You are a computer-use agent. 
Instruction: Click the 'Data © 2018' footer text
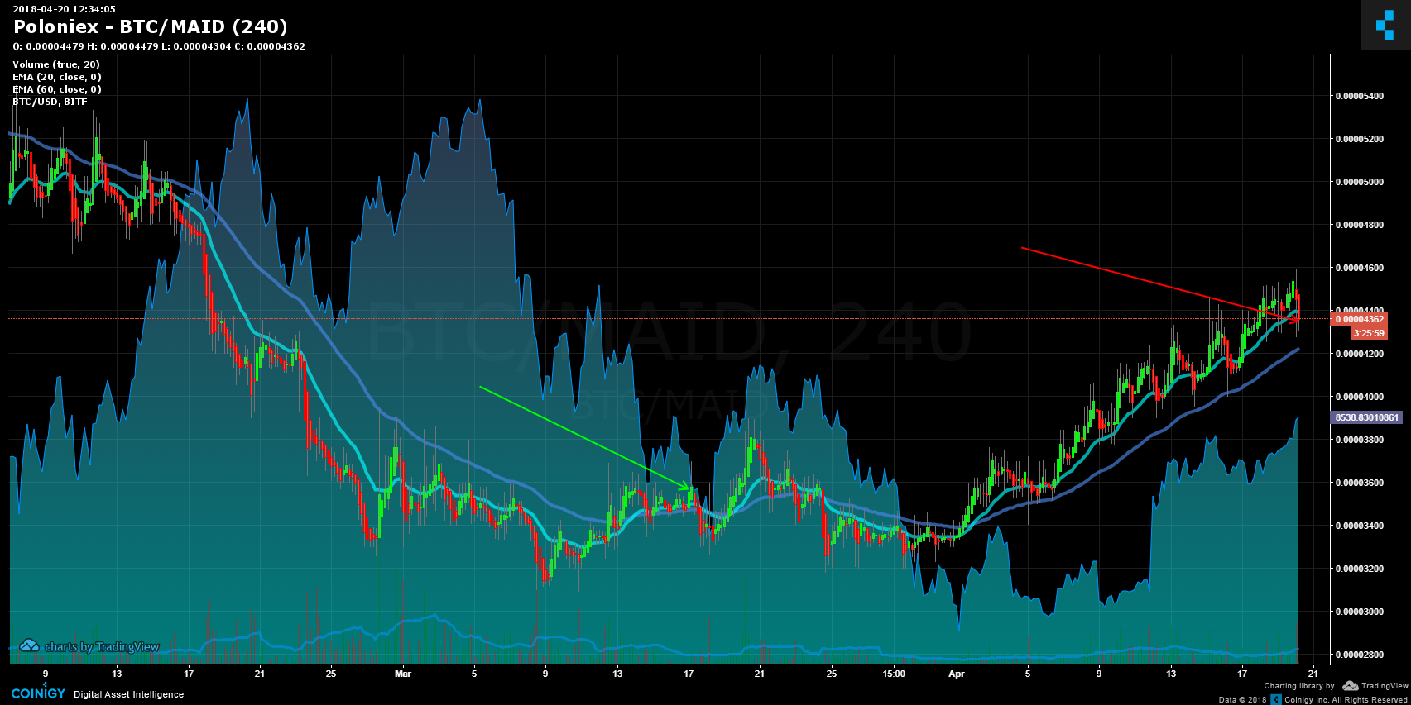pyautogui.click(x=1242, y=700)
